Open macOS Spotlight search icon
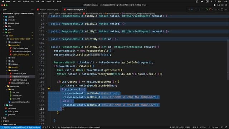The height and width of the screenshot is (129, 229). click(x=215, y=1)
